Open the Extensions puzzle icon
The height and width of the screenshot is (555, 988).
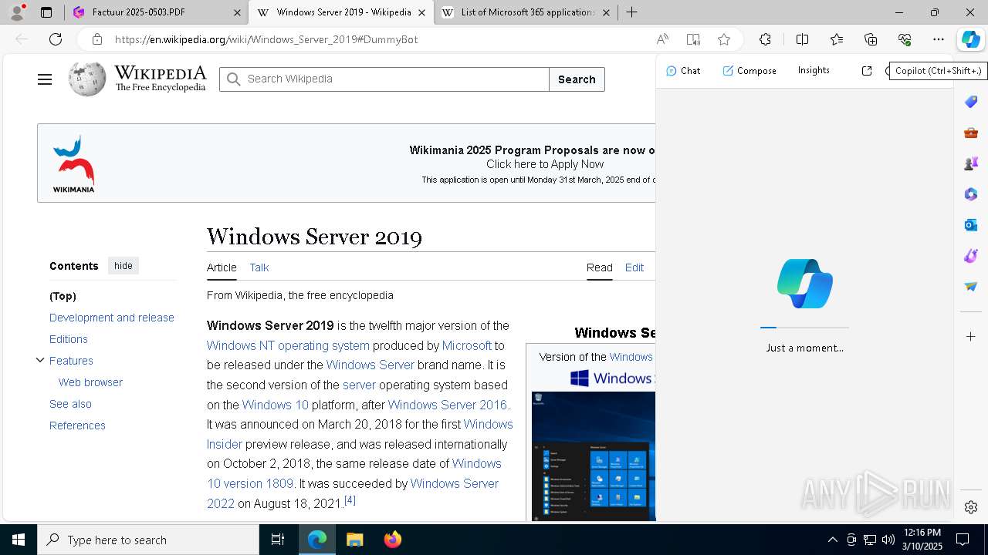(765, 39)
